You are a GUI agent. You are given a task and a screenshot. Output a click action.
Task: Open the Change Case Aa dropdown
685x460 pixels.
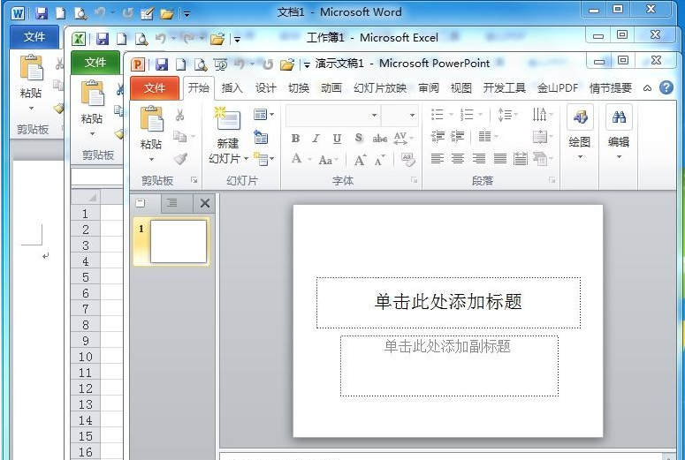coord(329,160)
